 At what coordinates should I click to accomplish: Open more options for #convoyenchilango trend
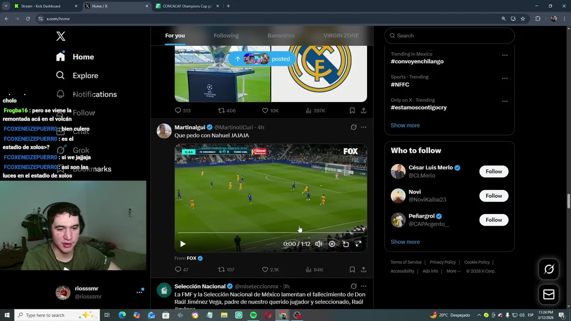(x=505, y=55)
